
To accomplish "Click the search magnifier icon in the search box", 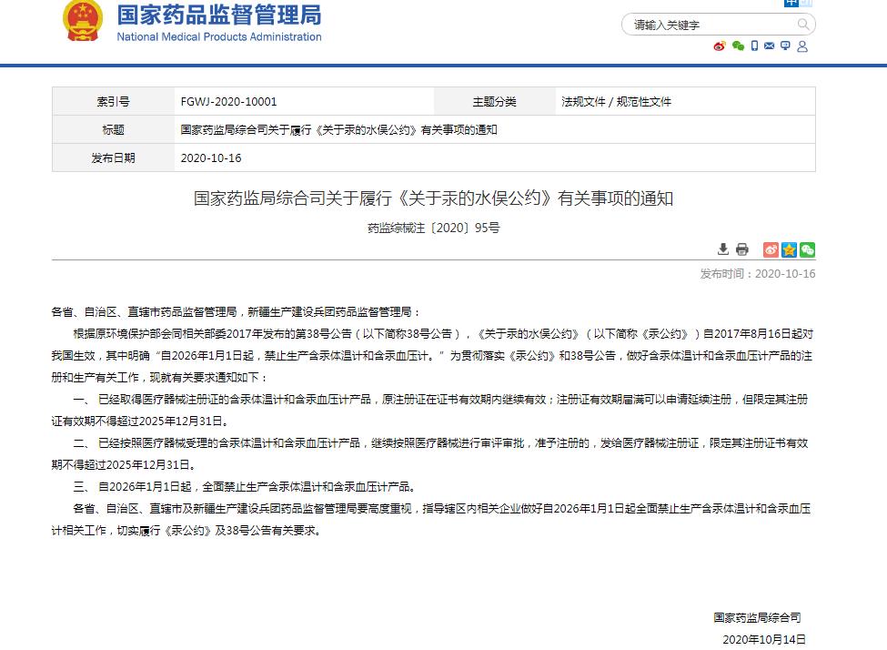I will (802, 25).
